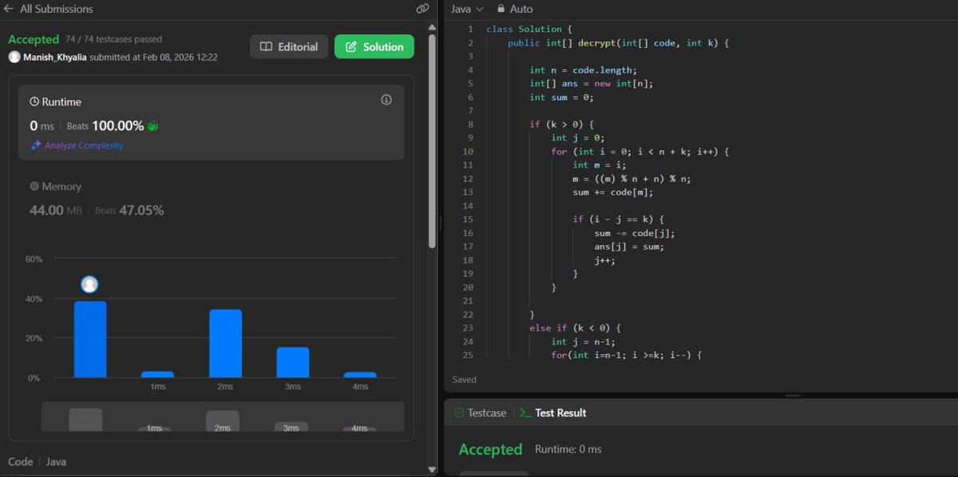Click the terminal icon beside Test Result
Screen dimensions: 958x477
click(525, 412)
